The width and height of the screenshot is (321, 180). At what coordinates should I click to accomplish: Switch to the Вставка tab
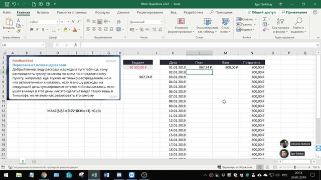[43, 12]
